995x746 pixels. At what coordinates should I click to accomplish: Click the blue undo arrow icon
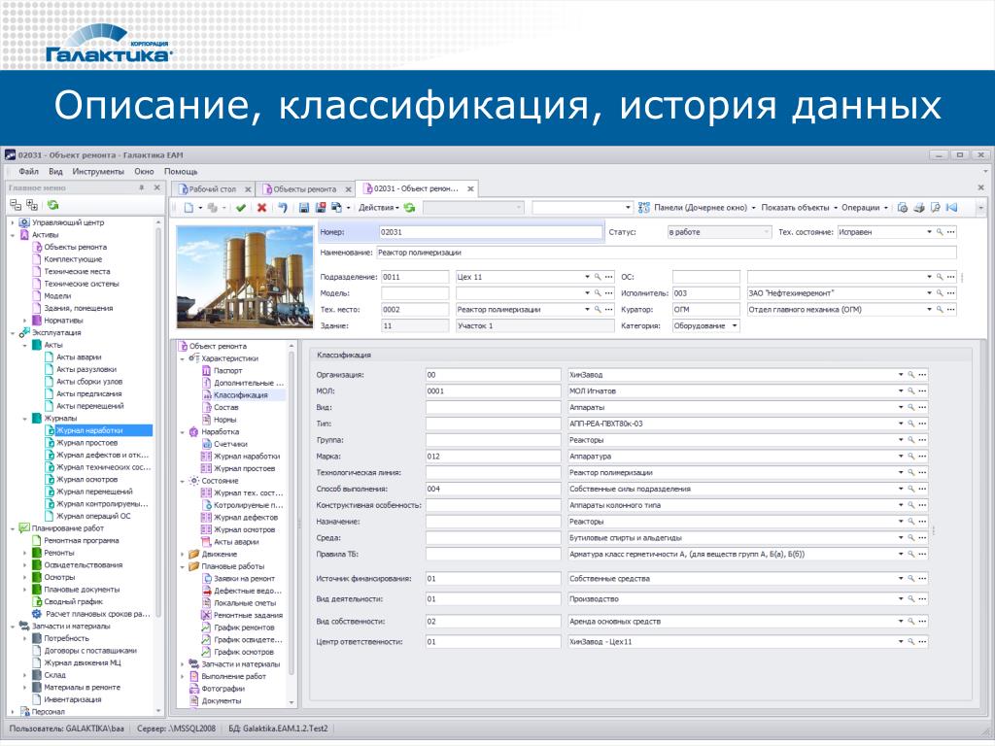[x=283, y=208]
